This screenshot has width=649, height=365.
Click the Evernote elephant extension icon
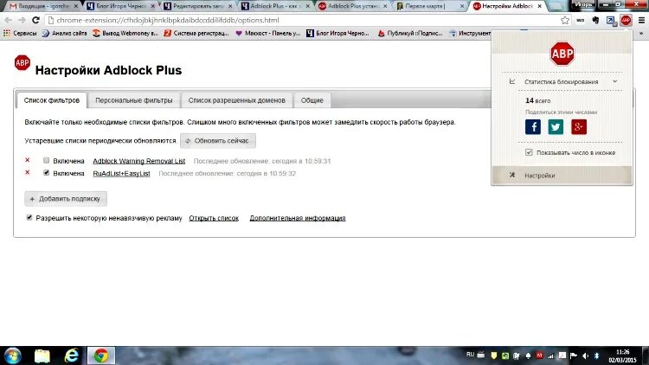(595, 20)
